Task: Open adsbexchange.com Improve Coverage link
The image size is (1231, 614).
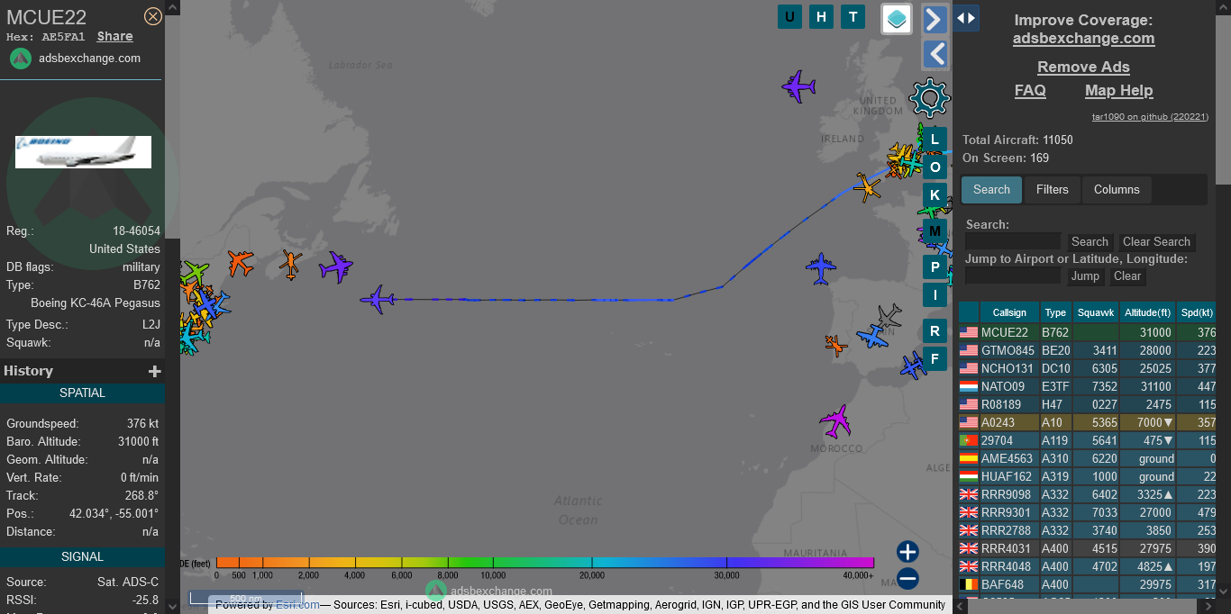Action: 1083,38
